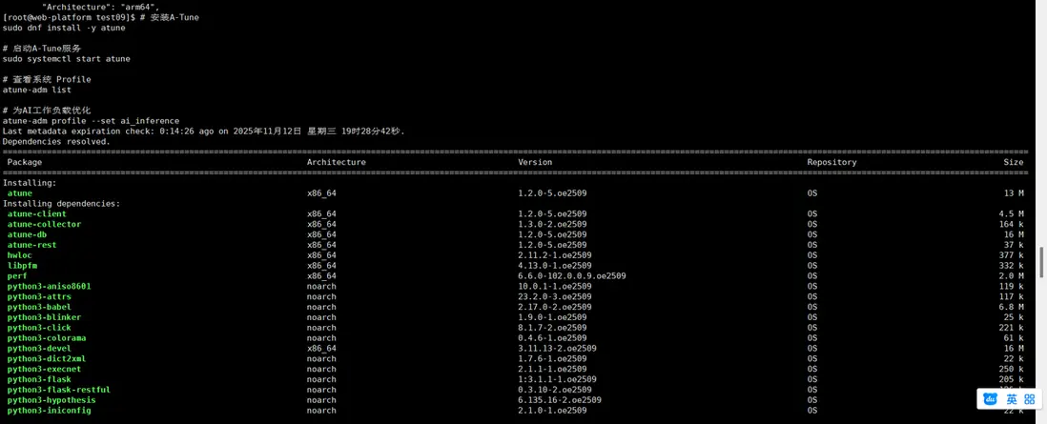Click the terminal vertical scrollbar thumb
The height and width of the screenshot is (424, 1047).
[x=1041, y=262]
